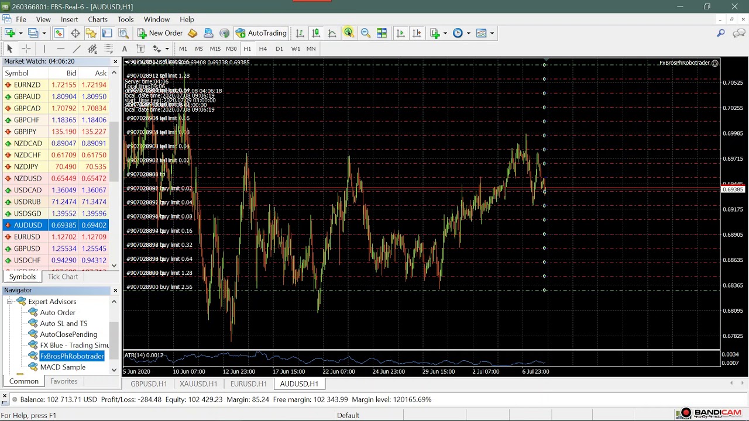The height and width of the screenshot is (421, 749).
Task: Switch to the EURUSD,H1 chart tab
Action: pyautogui.click(x=248, y=384)
